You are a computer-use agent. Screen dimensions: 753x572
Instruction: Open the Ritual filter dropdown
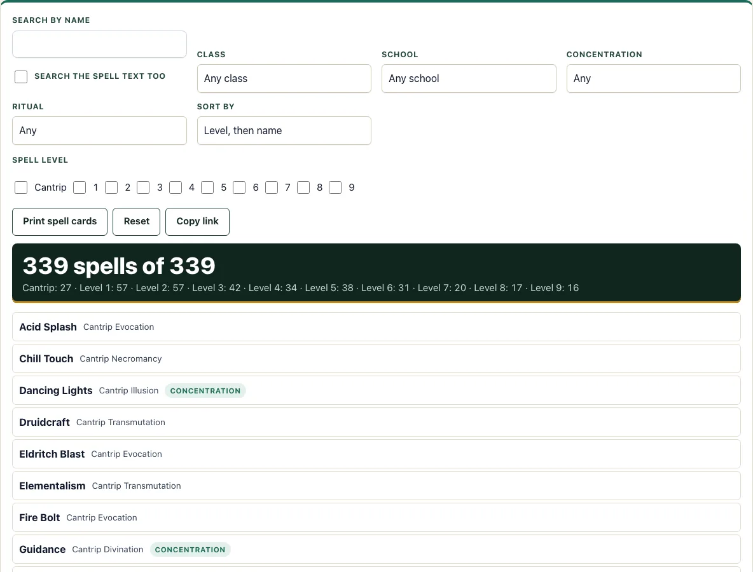tap(99, 130)
